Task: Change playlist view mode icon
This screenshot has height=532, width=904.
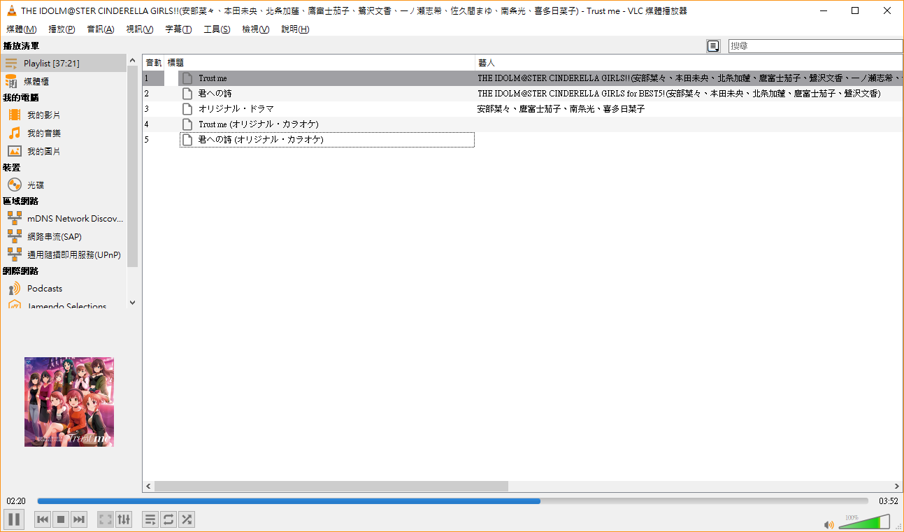Action: tap(713, 46)
